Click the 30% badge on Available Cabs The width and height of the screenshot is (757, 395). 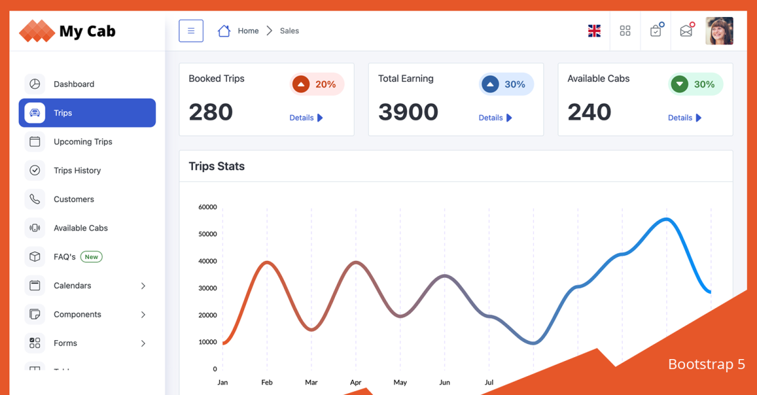click(695, 84)
